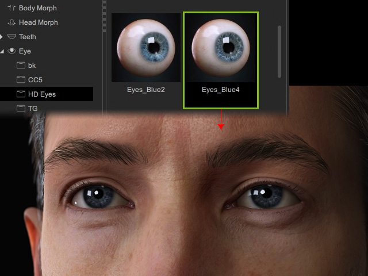This screenshot has width=368, height=276.
Task: Click the Eyes_Blue4 name label
Action: (x=221, y=90)
